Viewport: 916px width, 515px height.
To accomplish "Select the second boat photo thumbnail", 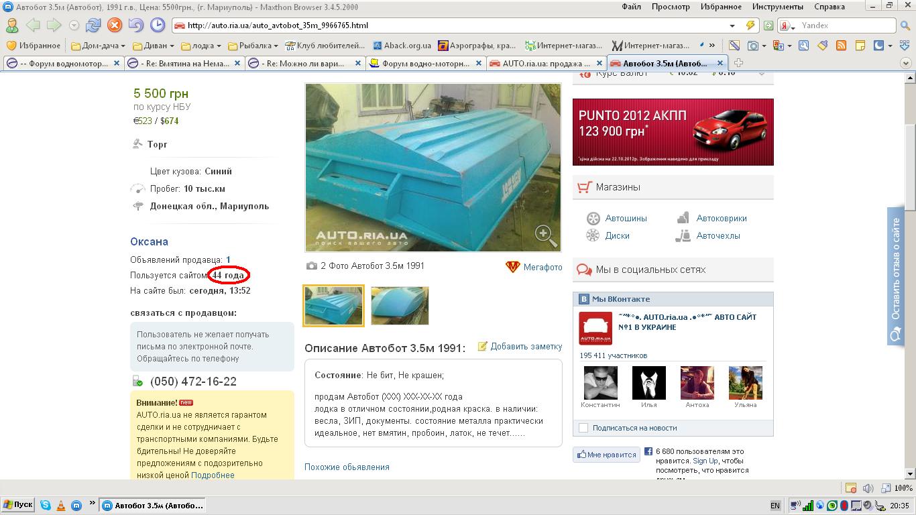I will point(400,306).
